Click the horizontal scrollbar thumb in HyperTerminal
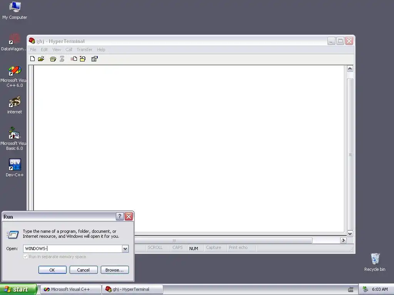The image size is (394, 295). (x=224, y=240)
